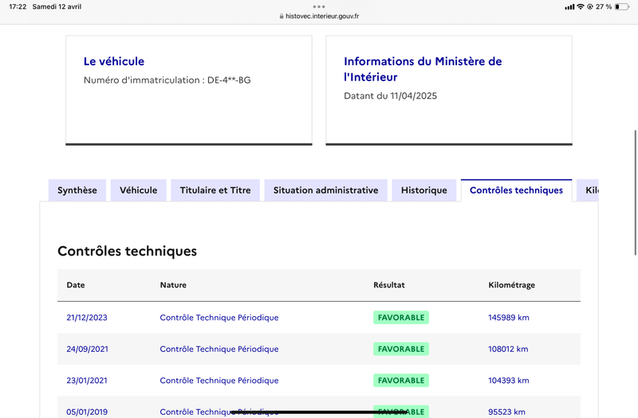
Task: Click Contrôle Technique Périodique in 23/01/2021 row
Action: [x=219, y=381]
